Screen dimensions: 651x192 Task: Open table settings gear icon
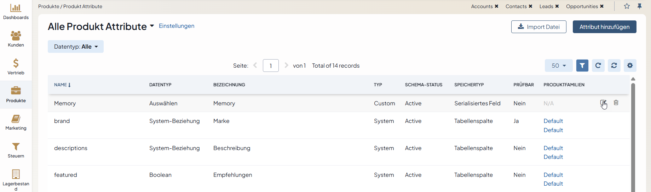click(x=630, y=66)
